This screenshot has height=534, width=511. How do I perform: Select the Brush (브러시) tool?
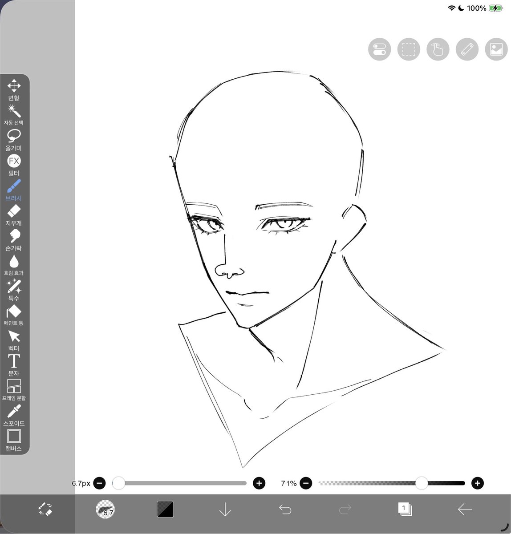coord(14,190)
